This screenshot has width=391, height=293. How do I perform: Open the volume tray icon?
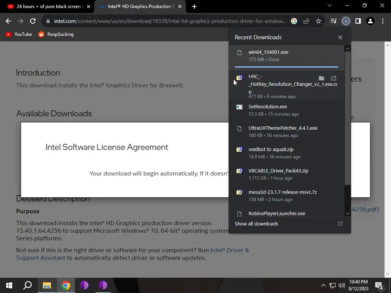(x=342, y=285)
